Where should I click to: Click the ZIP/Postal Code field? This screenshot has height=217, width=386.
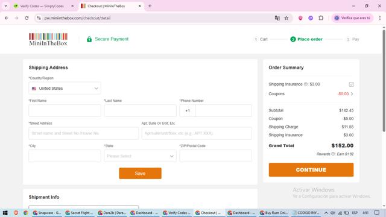click(x=216, y=156)
